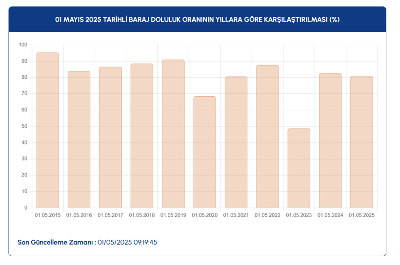
Task: Click the lowest bar, 01.05.2023
Action: [x=299, y=168]
